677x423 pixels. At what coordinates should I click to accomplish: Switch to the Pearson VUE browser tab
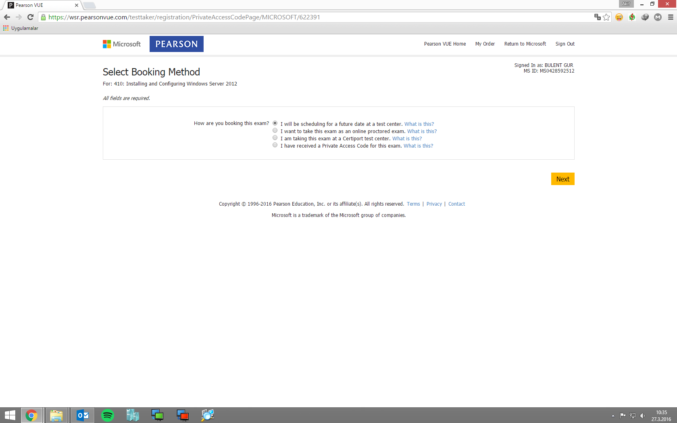pyautogui.click(x=42, y=5)
